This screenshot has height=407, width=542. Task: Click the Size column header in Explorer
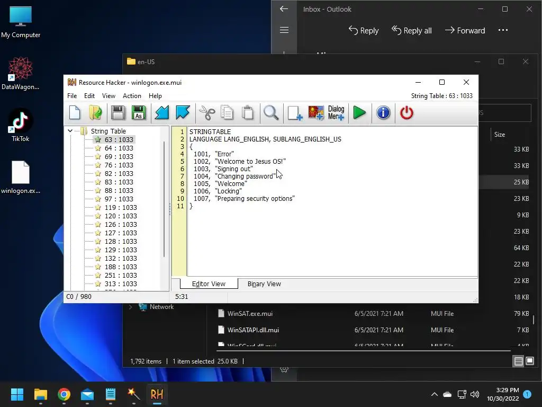(x=500, y=135)
